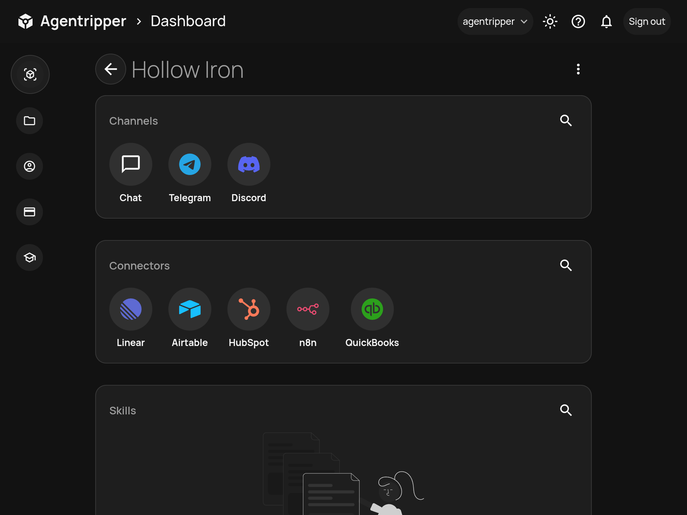687x515 pixels.
Task: Click the Dashboard breadcrumb link
Action: click(188, 21)
